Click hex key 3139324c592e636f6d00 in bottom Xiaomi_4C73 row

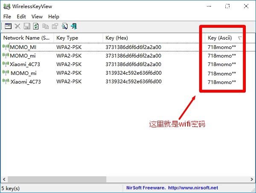click(x=134, y=81)
